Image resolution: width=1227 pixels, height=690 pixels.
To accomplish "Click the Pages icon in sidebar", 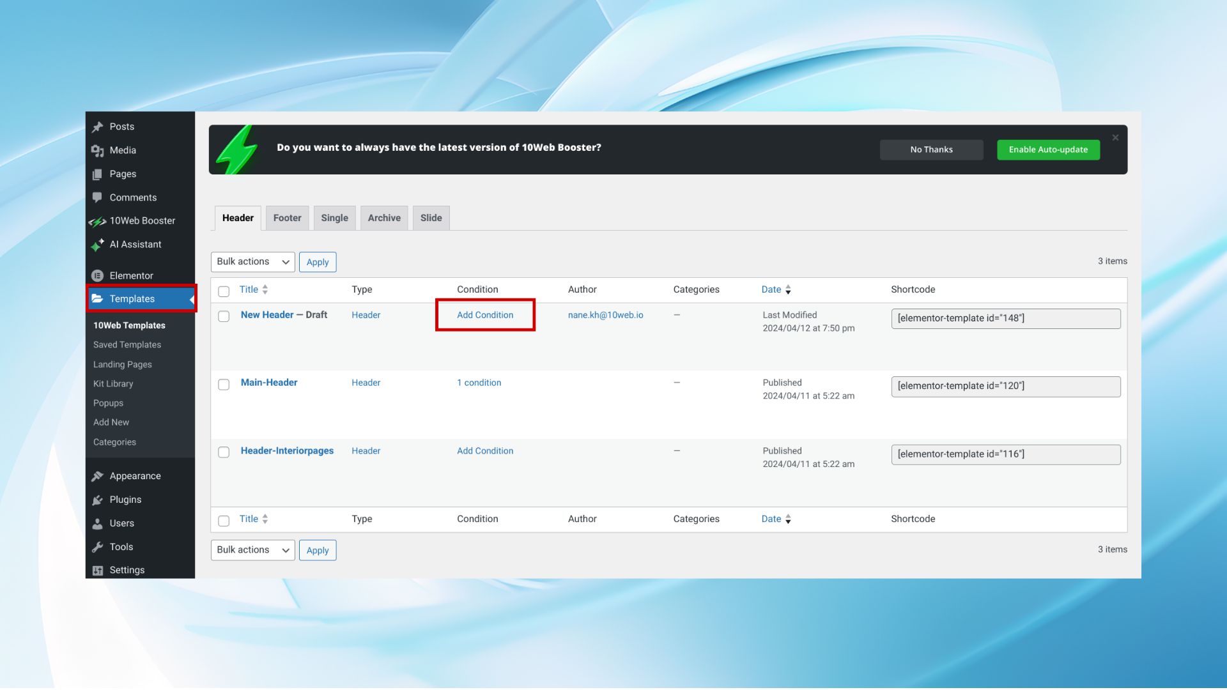I will [97, 174].
